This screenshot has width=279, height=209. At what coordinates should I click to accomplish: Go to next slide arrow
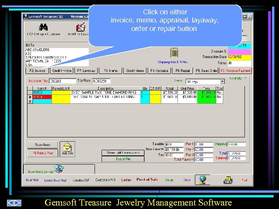click(x=17, y=203)
